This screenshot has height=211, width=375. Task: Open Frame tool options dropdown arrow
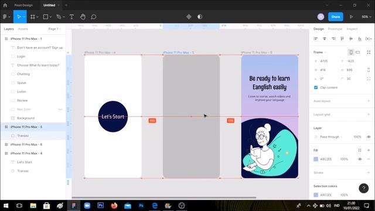(x=37, y=17)
